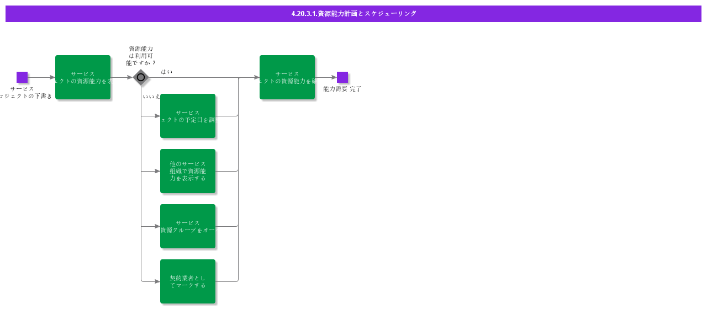Click the purple start event square
The width and height of the screenshot is (707, 309).
[22, 77]
